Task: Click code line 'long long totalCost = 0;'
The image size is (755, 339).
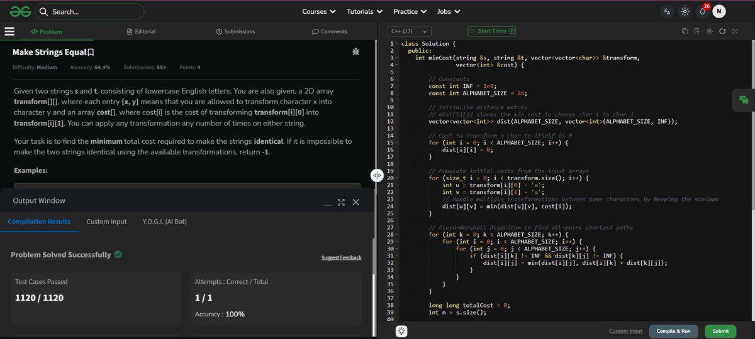Action: pyautogui.click(x=469, y=305)
